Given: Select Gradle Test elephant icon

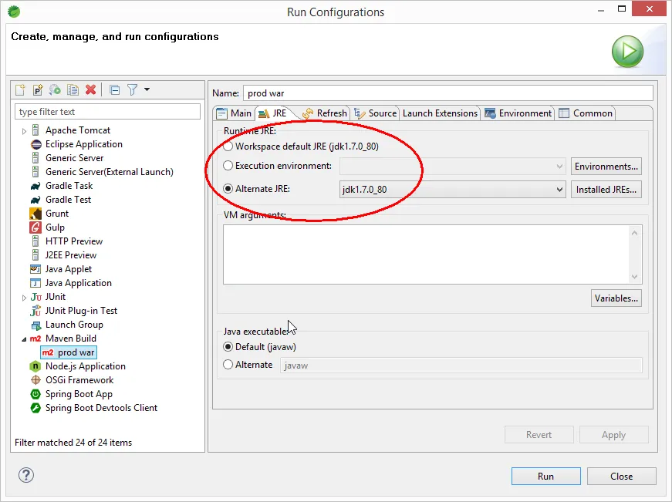Looking at the screenshot, I should click(35, 200).
